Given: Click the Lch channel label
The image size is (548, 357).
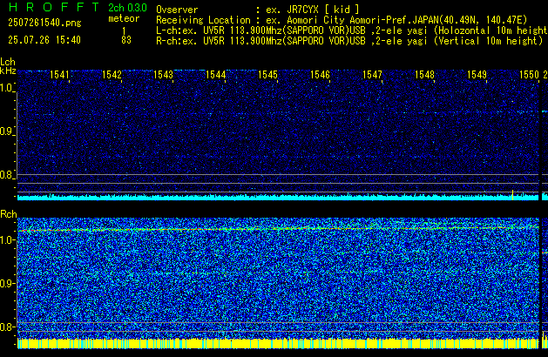Looking at the screenshot, I should 8,62.
